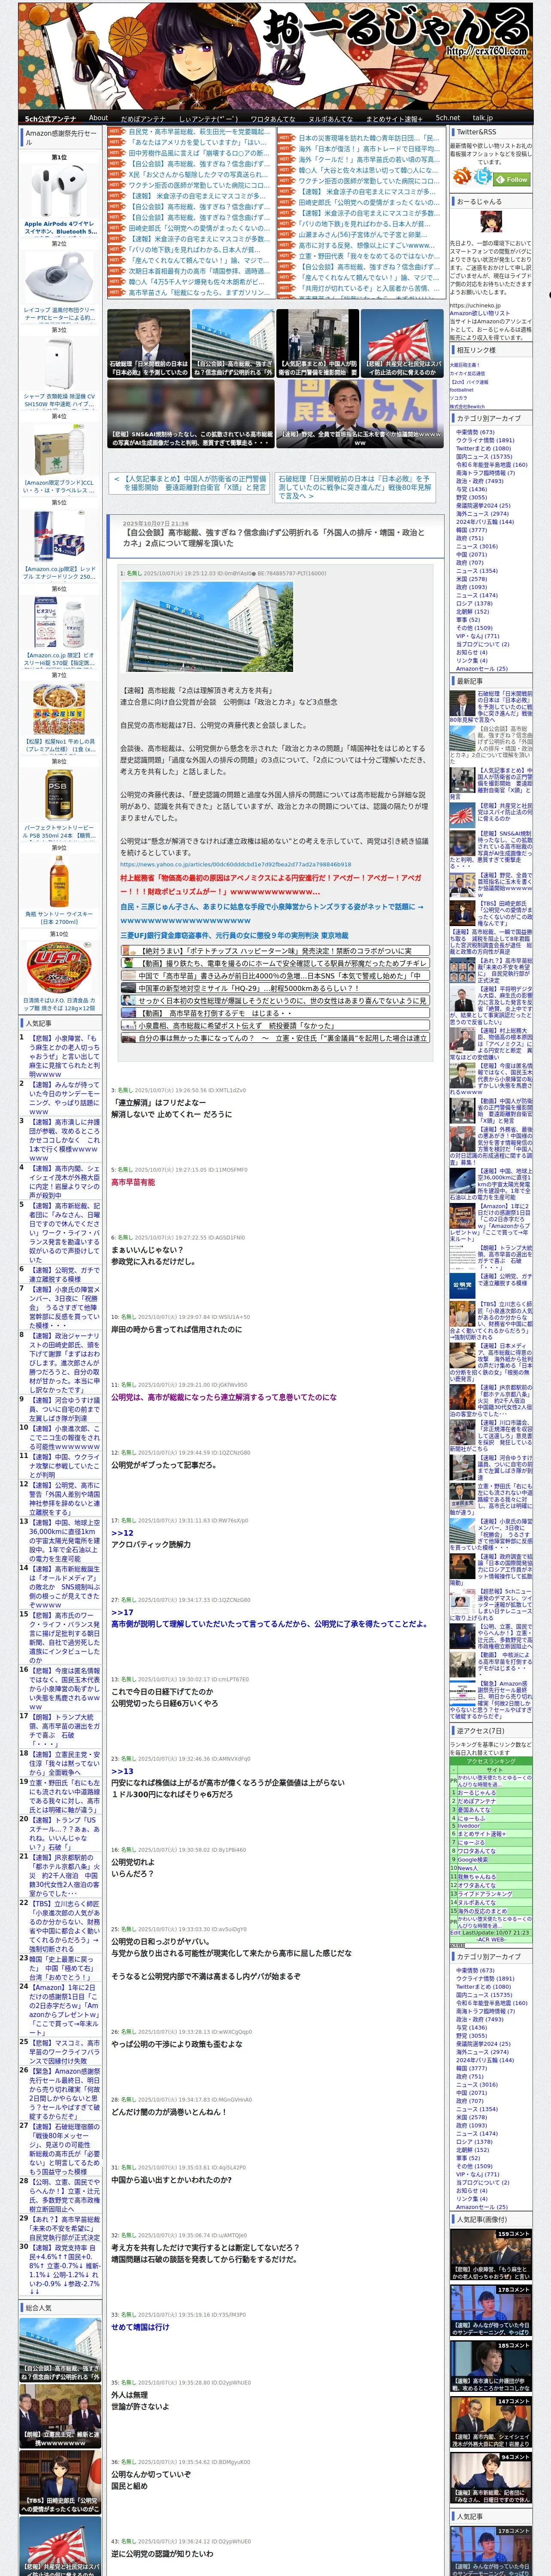
Task: Open ポテトチップス ハッピーターン味 related link
Action: pyautogui.click(x=275, y=951)
